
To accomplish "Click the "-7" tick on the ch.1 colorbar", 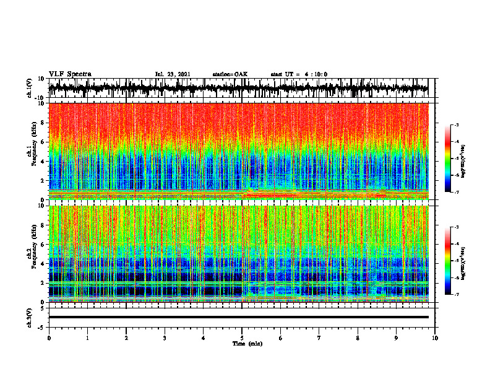I will (456, 192).
